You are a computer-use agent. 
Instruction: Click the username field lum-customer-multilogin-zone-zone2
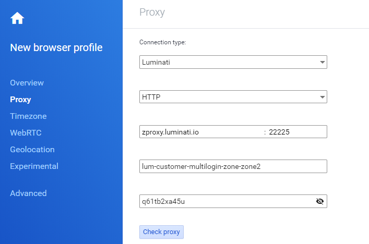[233, 166]
